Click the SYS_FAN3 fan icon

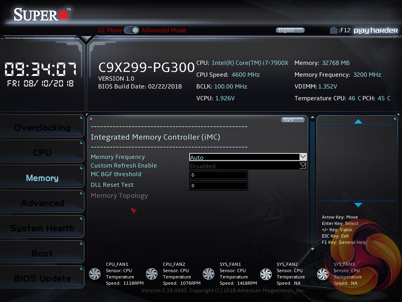pos(323,274)
